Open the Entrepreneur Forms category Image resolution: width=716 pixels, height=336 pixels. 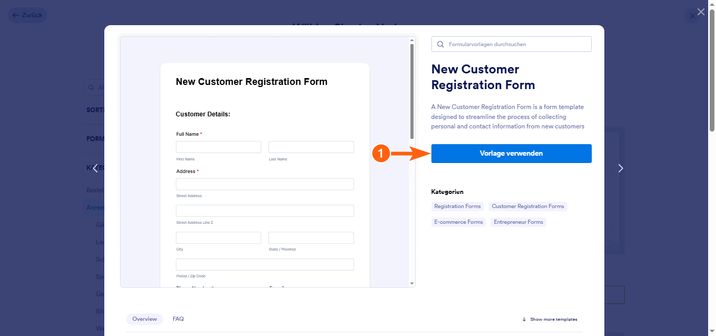click(518, 222)
